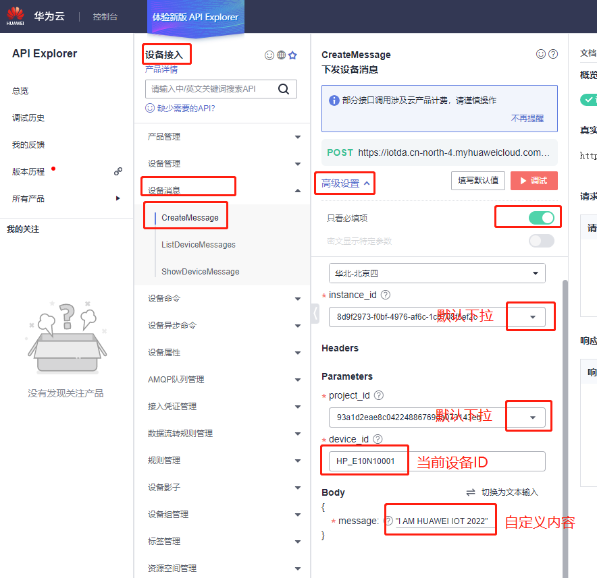
Task: Open 版本历程 in sidebar
Action: pos(28,172)
